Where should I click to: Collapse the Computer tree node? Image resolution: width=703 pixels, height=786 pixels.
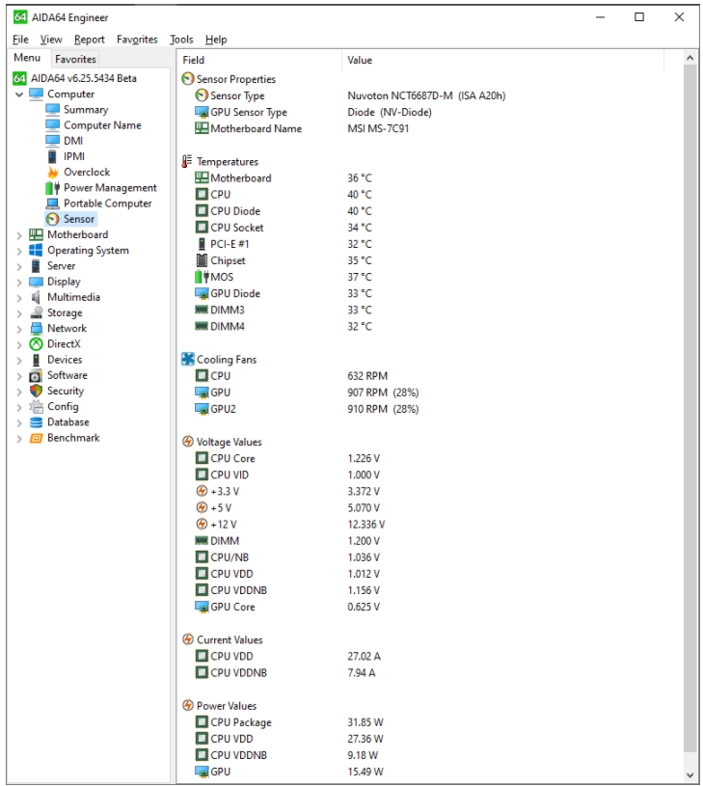[19, 95]
